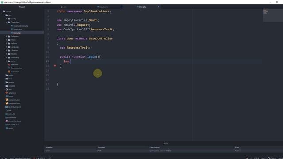The height and width of the screenshot is (159, 283).
Task: Click the 'use ResponseTrait;' line
Action: pyautogui.click(x=75, y=48)
